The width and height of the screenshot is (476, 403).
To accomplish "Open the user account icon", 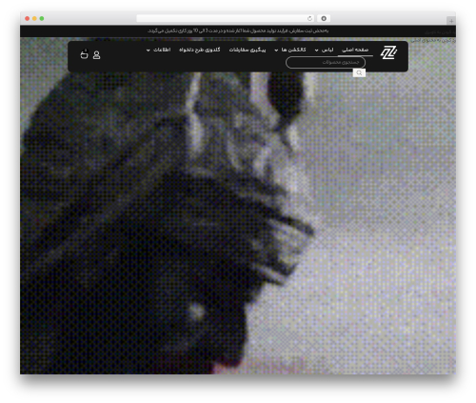I will pyautogui.click(x=96, y=55).
